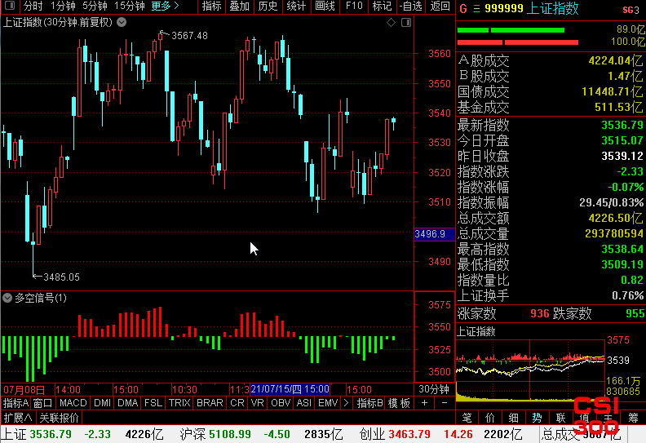The width and height of the screenshot is (646, 443).
Task: Select the 15分钟 period
Action: (130, 6)
